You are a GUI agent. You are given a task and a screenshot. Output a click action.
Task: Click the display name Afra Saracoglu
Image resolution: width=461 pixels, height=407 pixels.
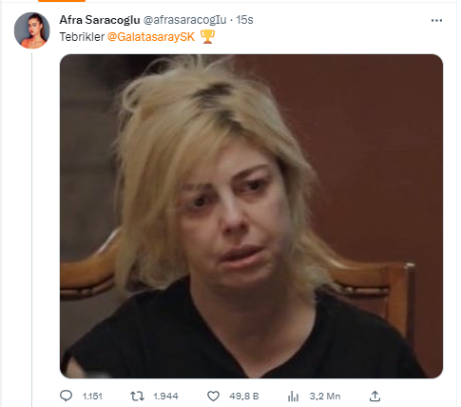click(x=100, y=20)
